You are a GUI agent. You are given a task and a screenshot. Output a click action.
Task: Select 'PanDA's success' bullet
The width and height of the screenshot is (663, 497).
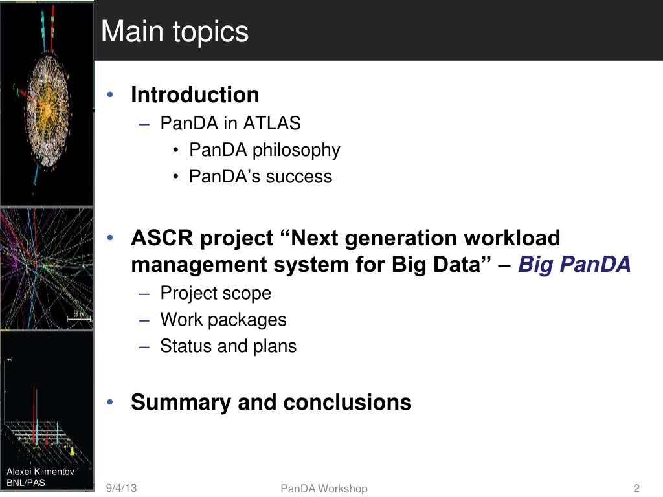coord(260,177)
